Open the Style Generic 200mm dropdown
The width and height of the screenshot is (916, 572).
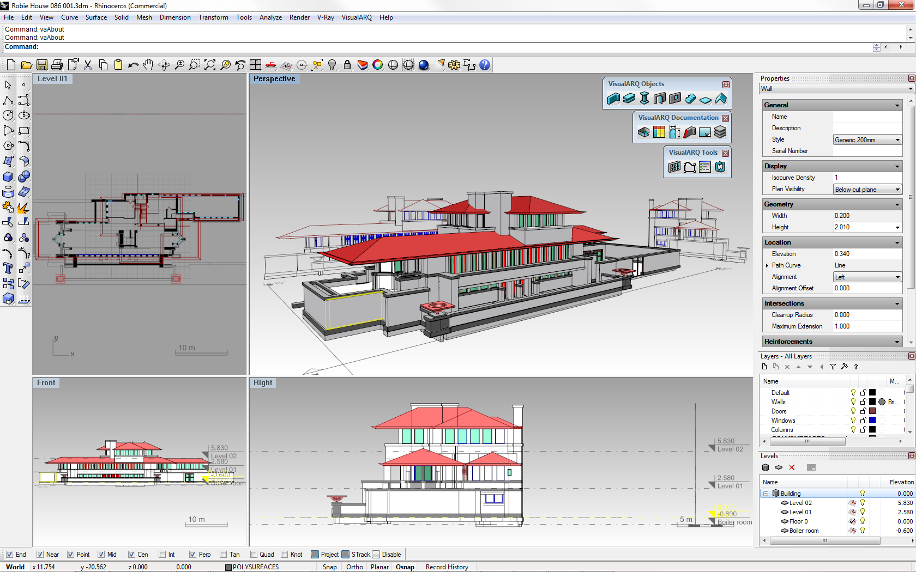(867, 140)
